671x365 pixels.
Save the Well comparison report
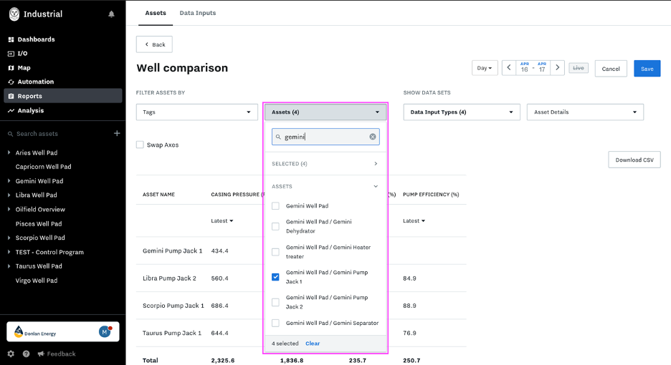(x=647, y=69)
